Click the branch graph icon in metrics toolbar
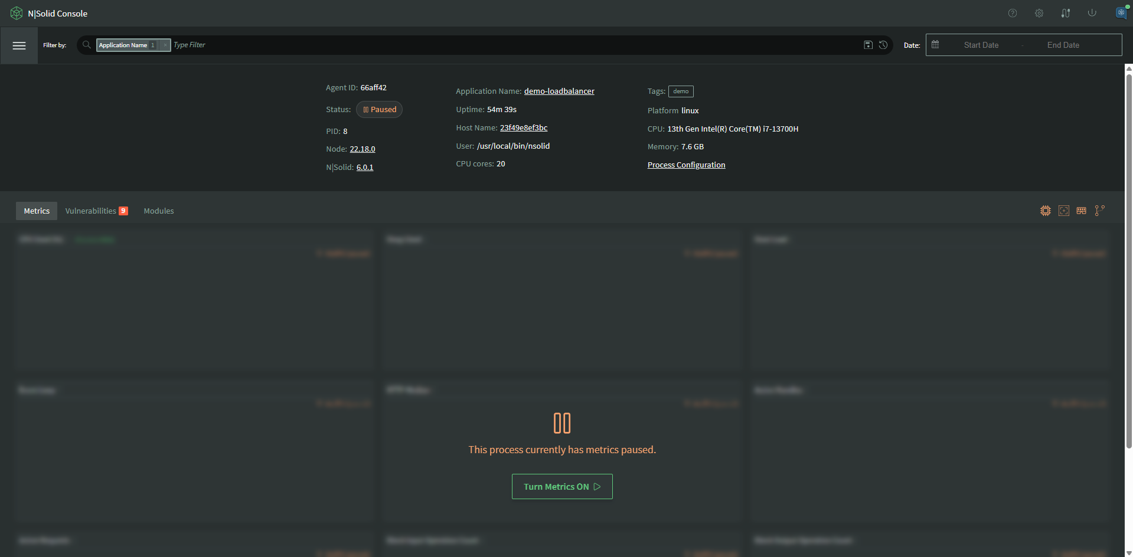 click(x=1099, y=210)
